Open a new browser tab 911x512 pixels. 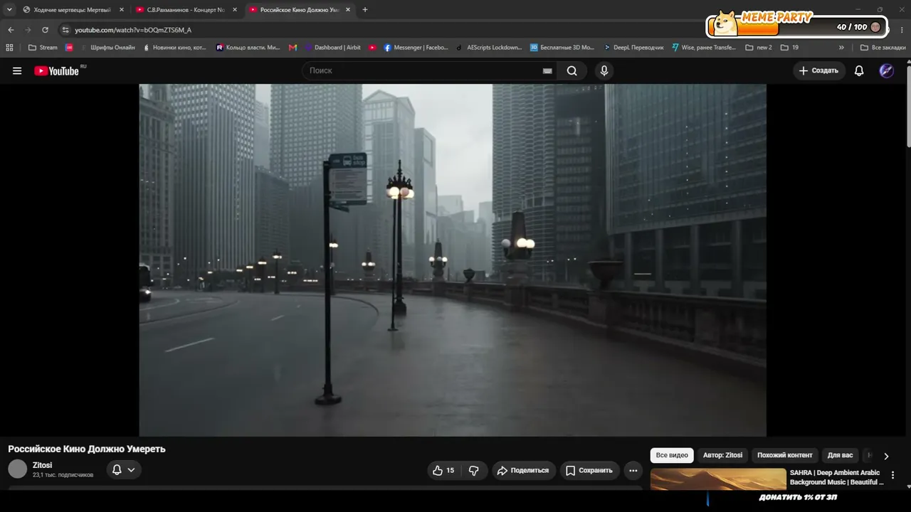[365, 10]
